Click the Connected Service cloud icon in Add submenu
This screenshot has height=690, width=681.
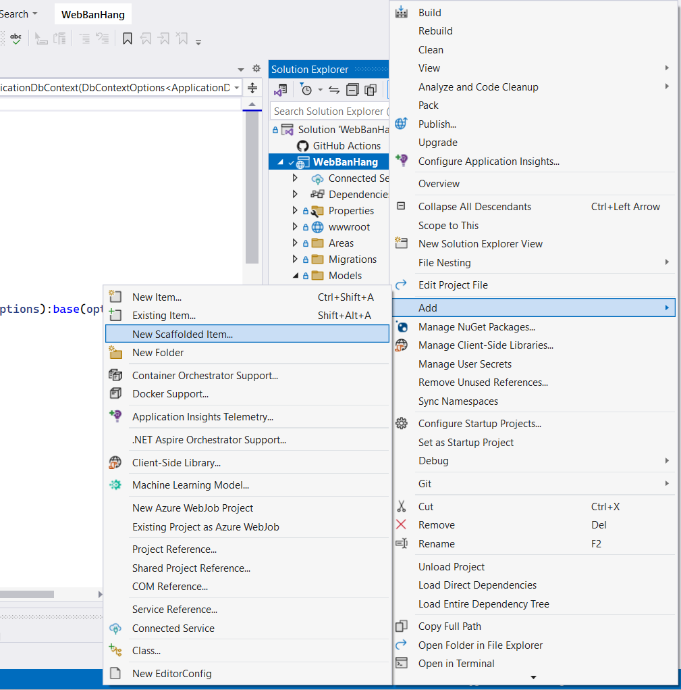point(115,628)
